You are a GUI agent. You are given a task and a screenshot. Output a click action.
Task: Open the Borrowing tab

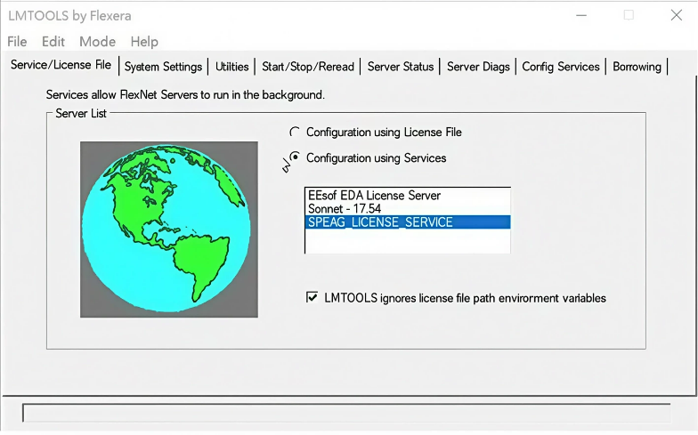[637, 67]
